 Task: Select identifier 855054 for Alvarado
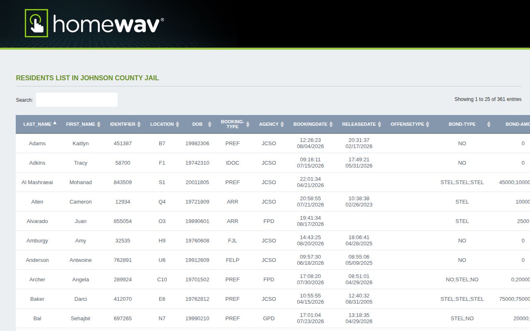click(x=123, y=221)
